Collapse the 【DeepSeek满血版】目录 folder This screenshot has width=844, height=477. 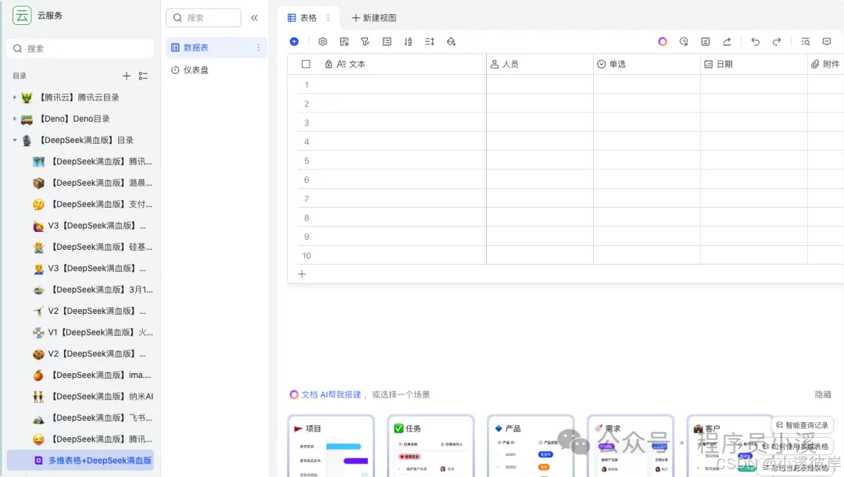pos(15,140)
